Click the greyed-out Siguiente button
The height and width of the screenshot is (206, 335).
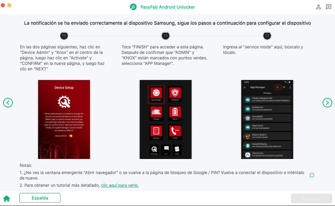311,198
